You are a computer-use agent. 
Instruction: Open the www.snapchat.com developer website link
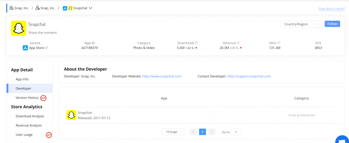[x=162, y=76]
